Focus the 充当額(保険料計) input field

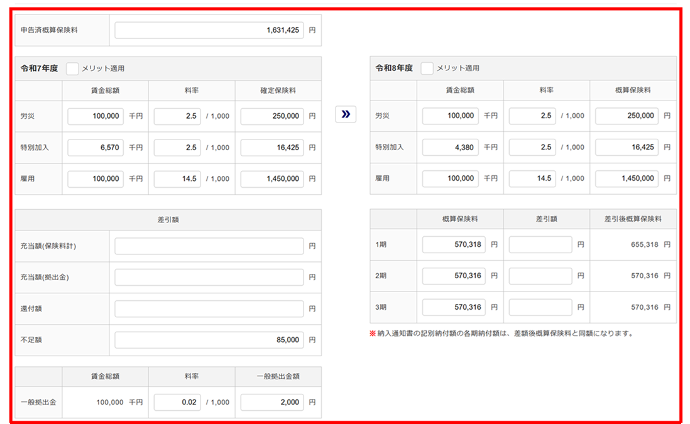[209, 246]
